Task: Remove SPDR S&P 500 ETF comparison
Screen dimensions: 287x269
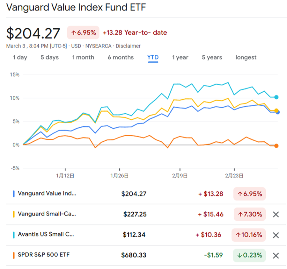Action: [276, 255]
